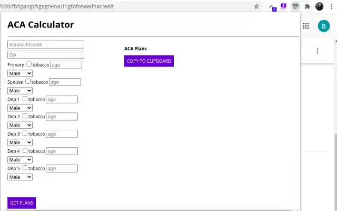Viewport: 337px width, 211px height.
Task: Open the Chrome profile avatar
Action: [x=320, y=6]
